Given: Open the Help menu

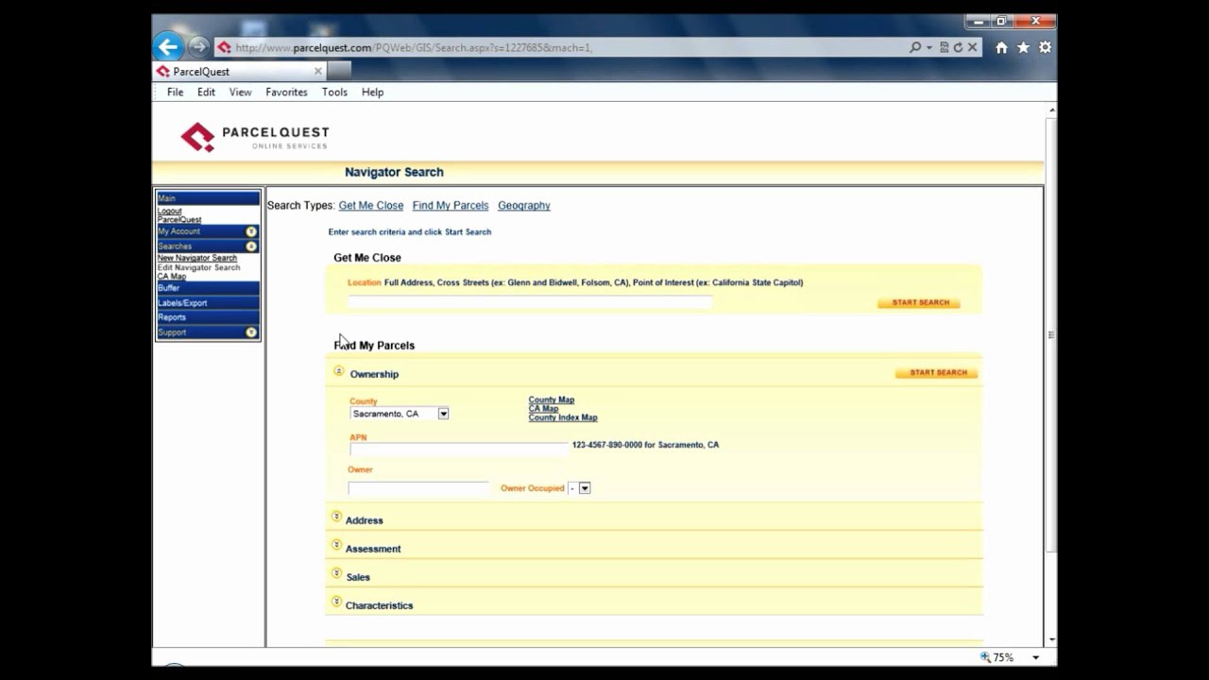Looking at the screenshot, I should 372,93.
